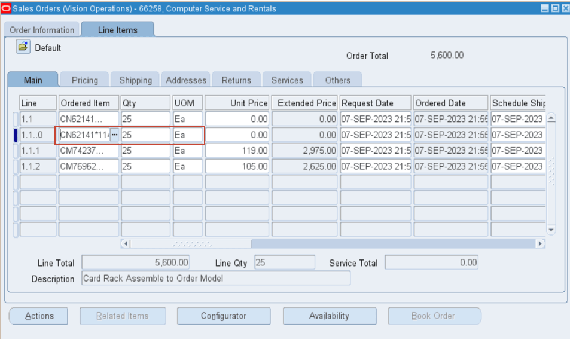Click the Line Qty field
This screenshot has height=339, width=570.
tap(285, 262)
